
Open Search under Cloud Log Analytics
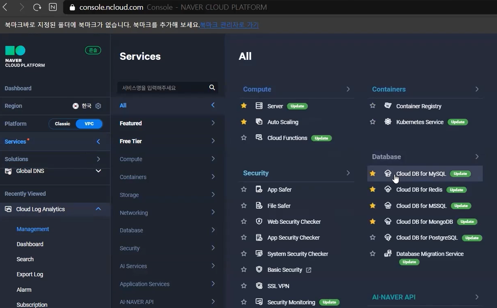[25, 259]
